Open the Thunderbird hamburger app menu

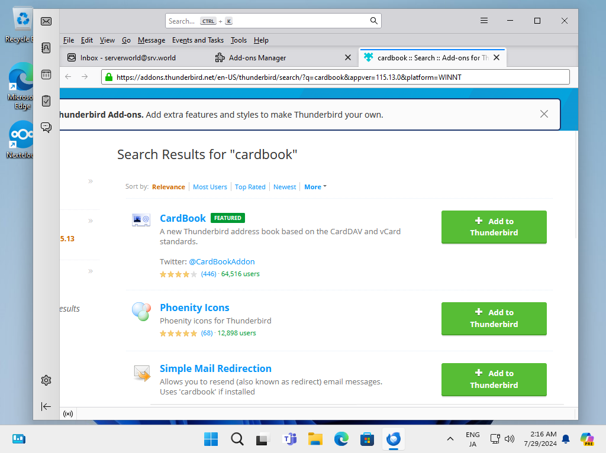coord(484,21)
